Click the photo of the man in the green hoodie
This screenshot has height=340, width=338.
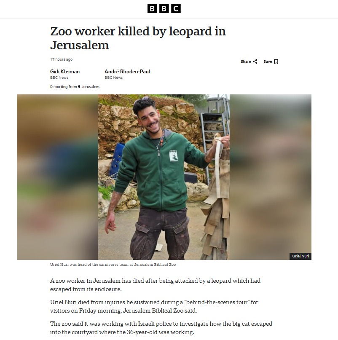(x=164, y=177)
